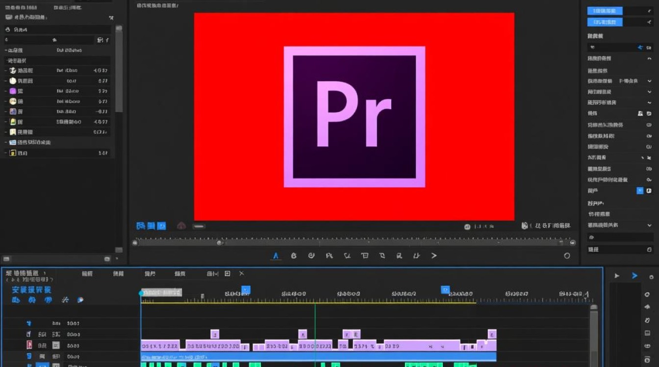659x367 pixels.
Task: Click the blue playhead at the timeline start
Action: click(141, 293)
